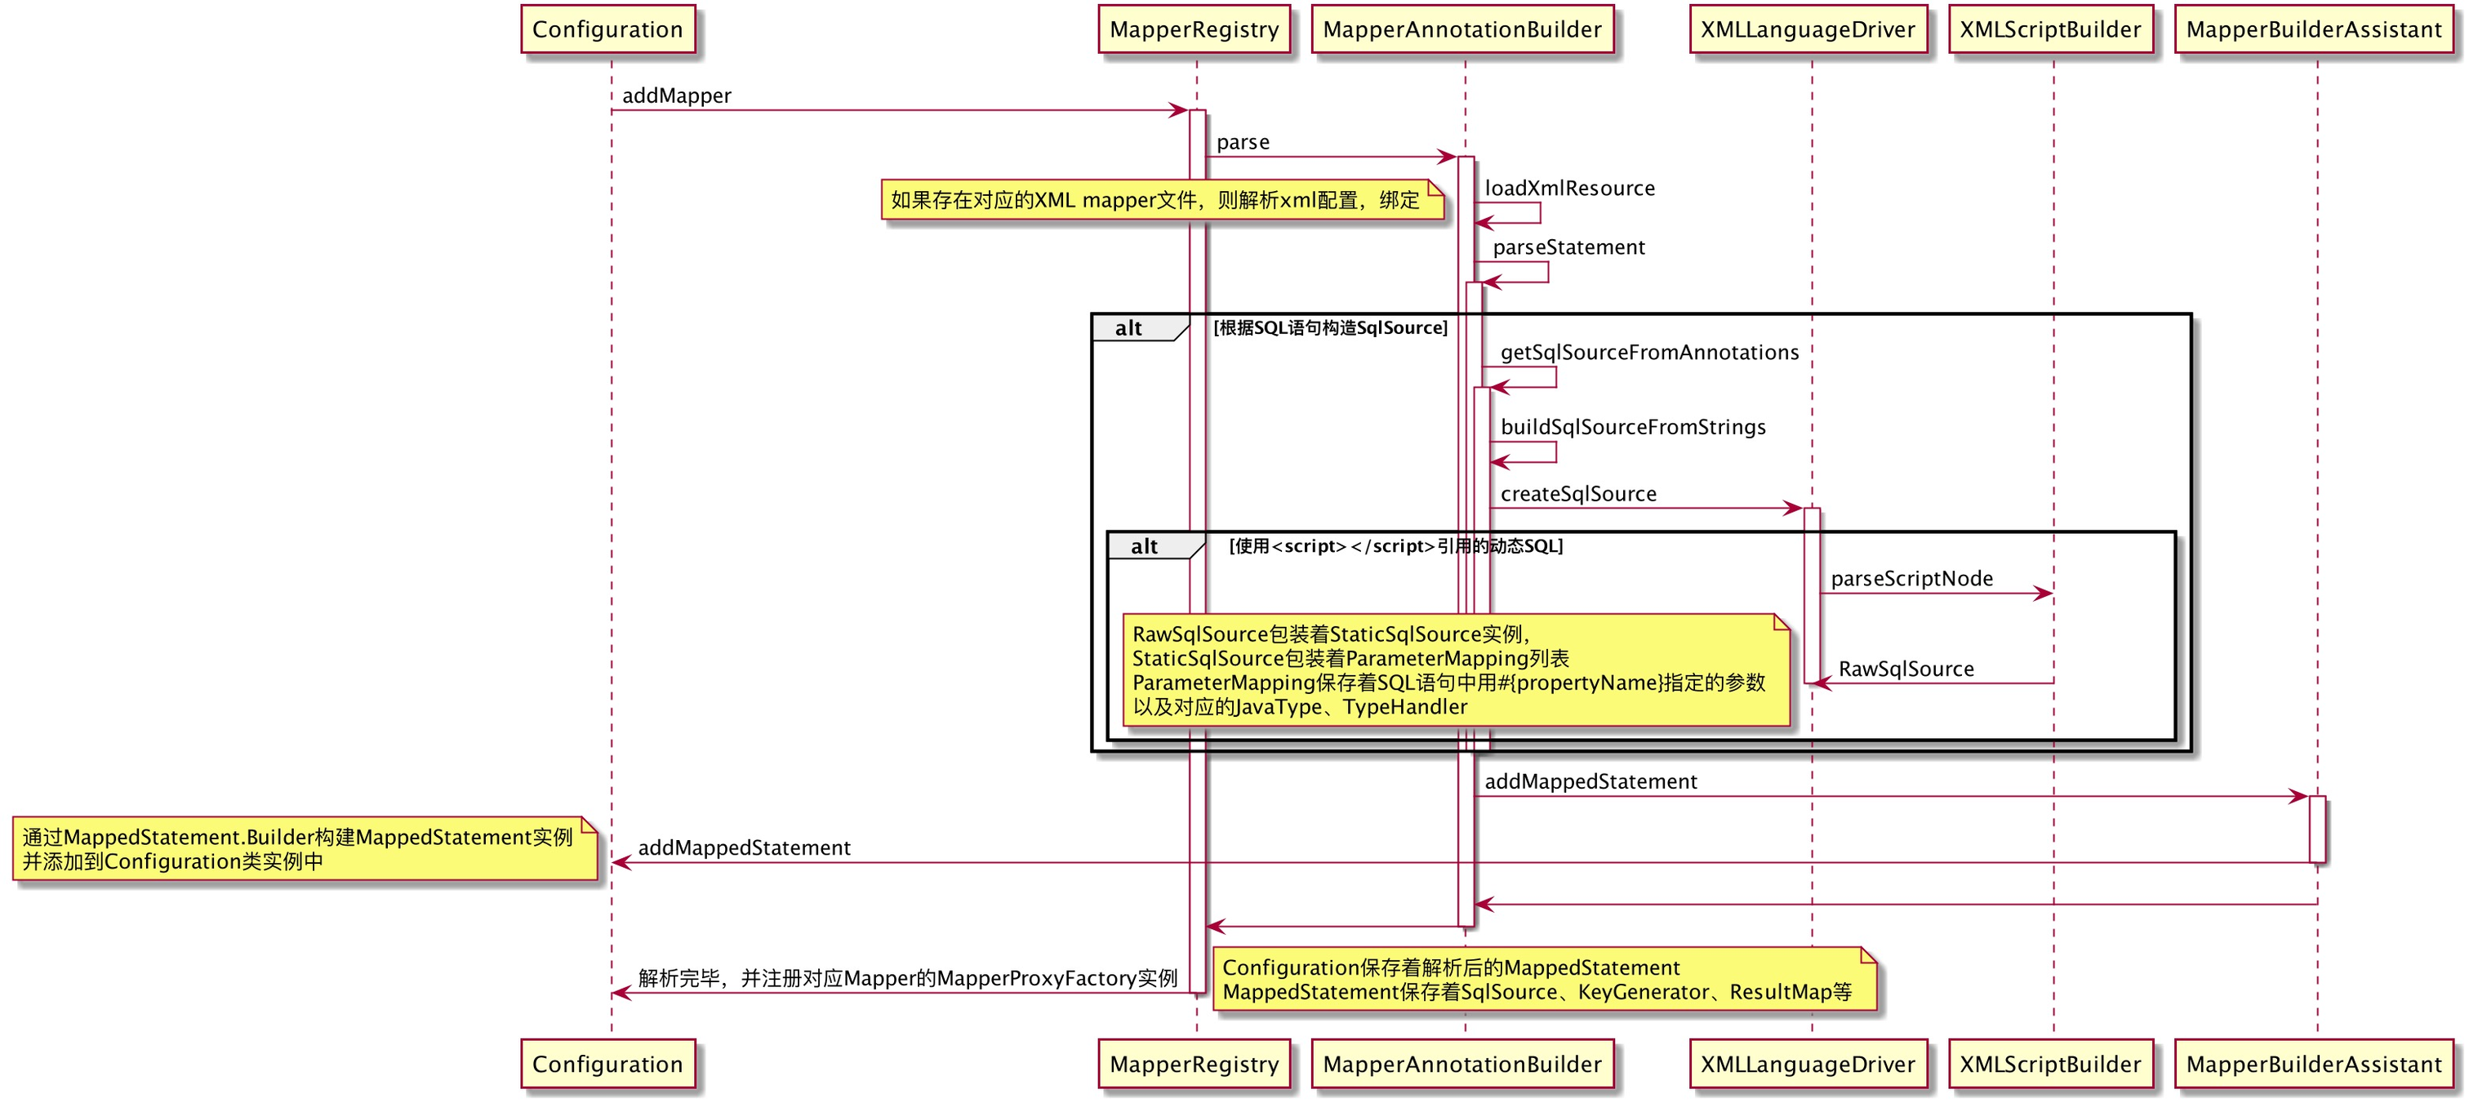Select the note starting with RawSqlSource
This screenshot has height=1103, width=2469.
click(1452, 669)
